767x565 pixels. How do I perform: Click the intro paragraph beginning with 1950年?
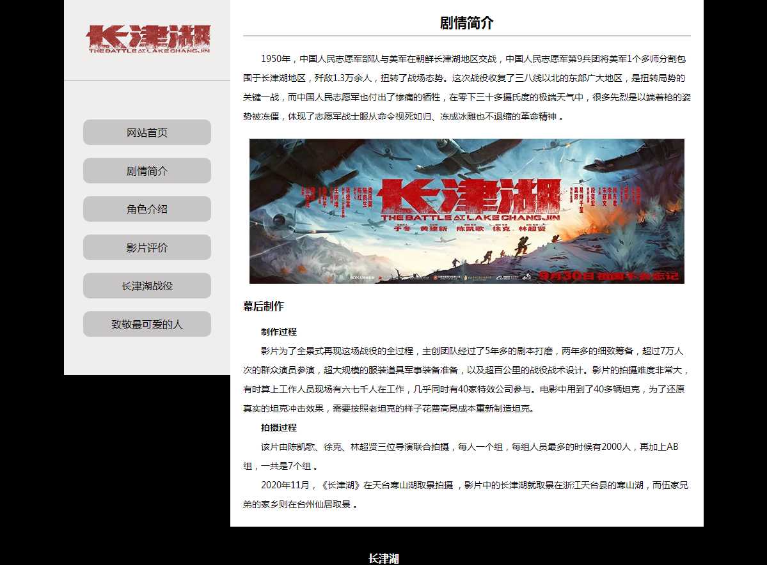click(466, 88)
